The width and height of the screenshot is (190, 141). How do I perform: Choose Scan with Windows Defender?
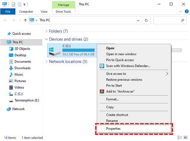(x=134, y=66)
